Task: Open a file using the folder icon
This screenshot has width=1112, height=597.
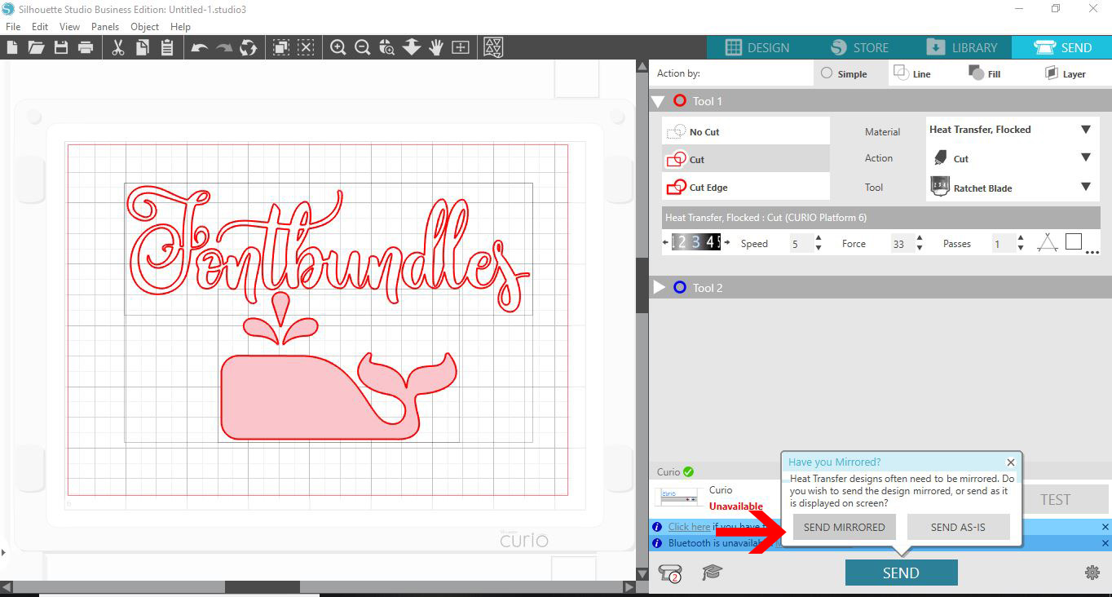Action: (36, 47)
